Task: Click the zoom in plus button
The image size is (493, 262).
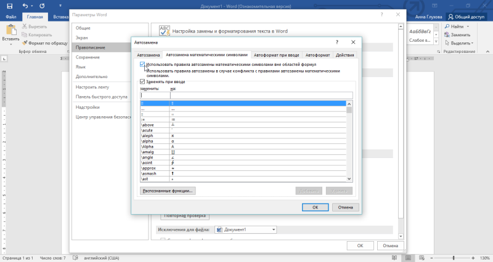Action: coord(473,258)
